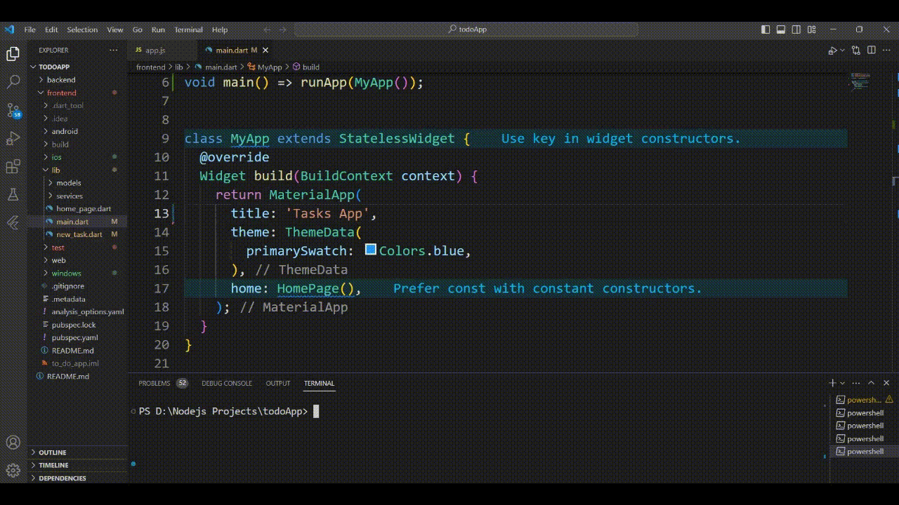The width and height of the screenshot is (899, 505).
Task: Open terminal panel more actions ellipsis
Action: [x=856, y=383]
